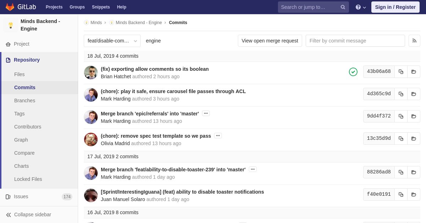Copy commit SHA 43b06a68

(401, 72)
